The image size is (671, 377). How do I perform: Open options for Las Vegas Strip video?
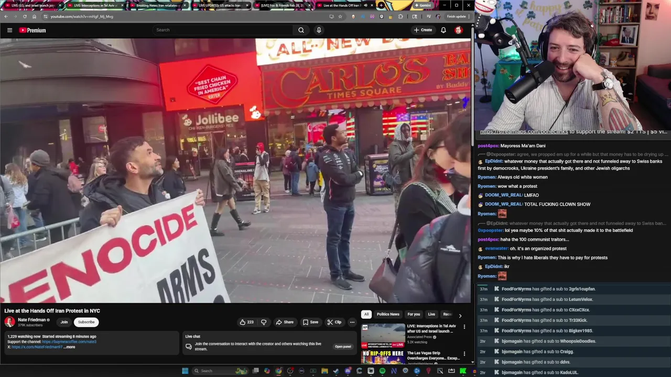pos(464,354)
